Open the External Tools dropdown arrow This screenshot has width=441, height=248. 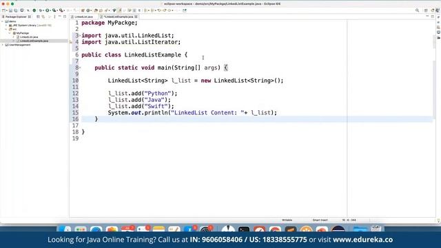click(64, 10)
